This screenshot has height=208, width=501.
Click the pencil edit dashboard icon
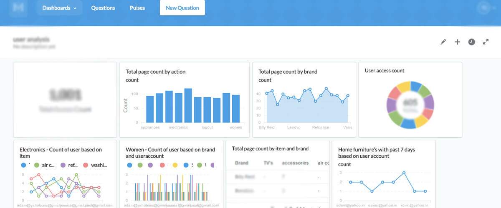443,42
